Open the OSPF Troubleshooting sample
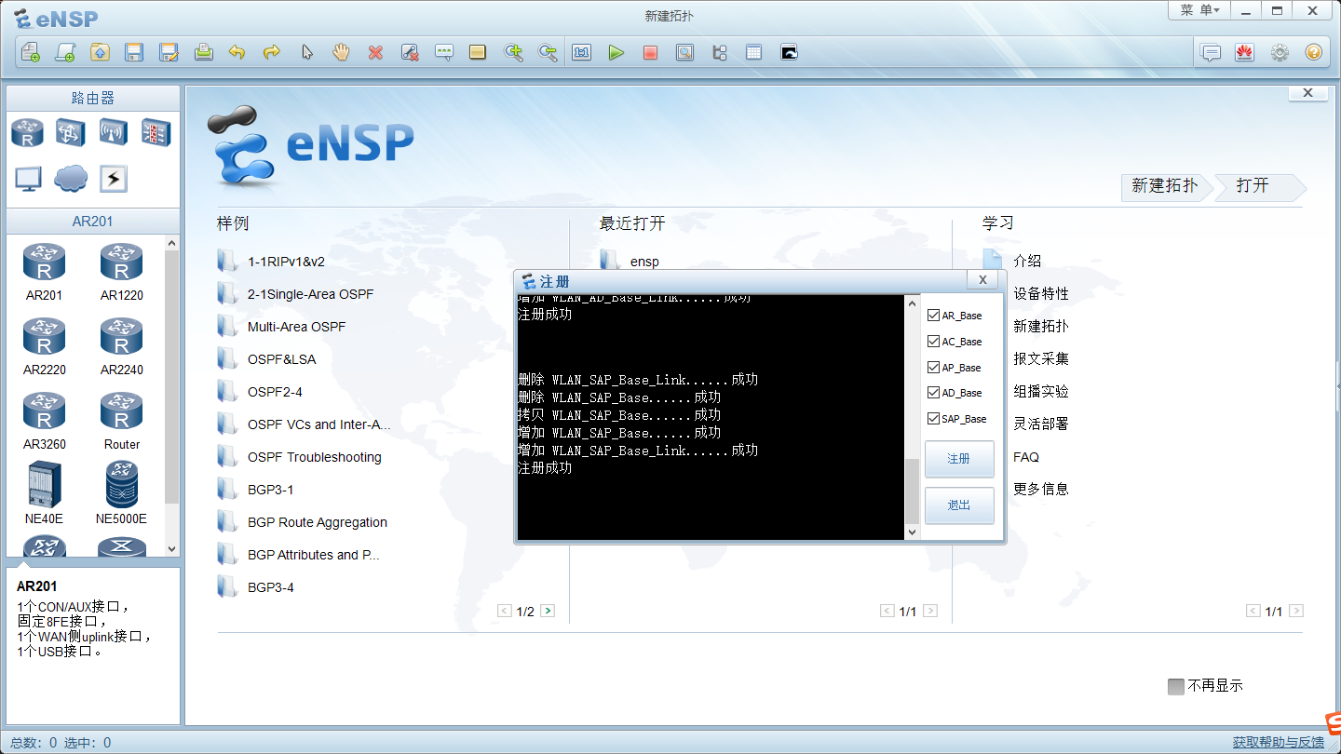 (x=314, y=457)
